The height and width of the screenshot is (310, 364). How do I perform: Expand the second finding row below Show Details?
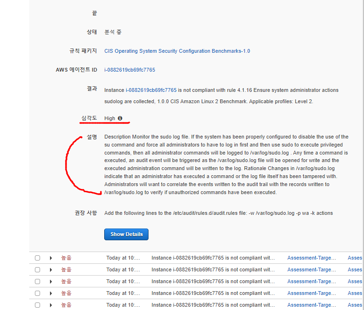pos(51,270)
